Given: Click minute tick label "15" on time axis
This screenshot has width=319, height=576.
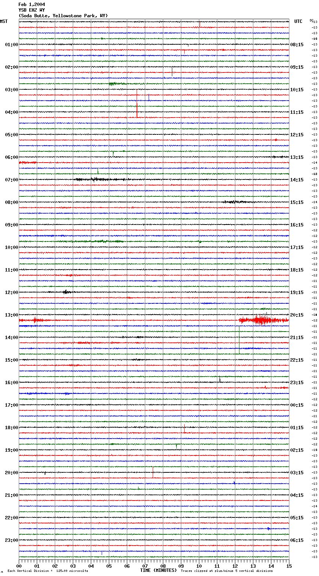Looking at the screenshot, I should click(289, 566).
